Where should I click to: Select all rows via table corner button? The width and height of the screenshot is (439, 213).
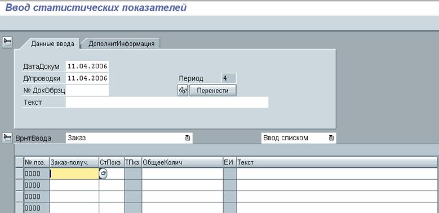[20, 162]
